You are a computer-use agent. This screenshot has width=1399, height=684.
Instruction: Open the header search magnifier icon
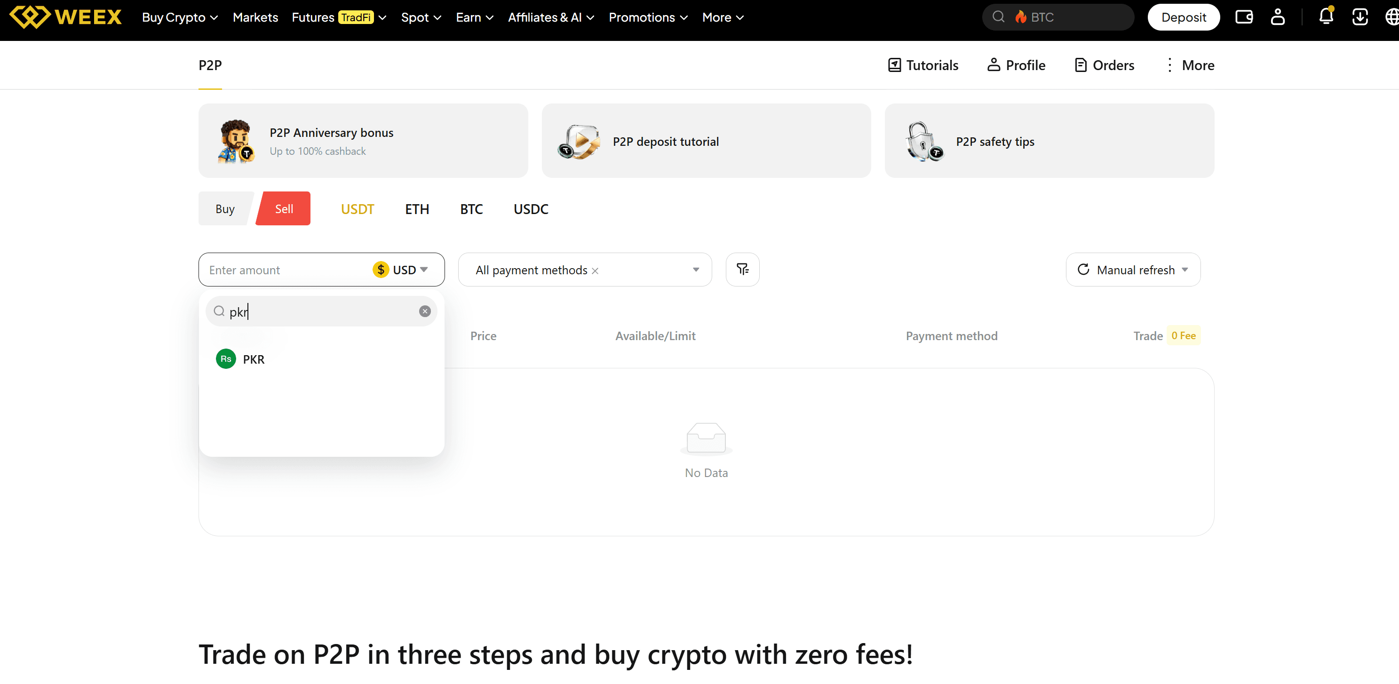pyautogui.click(x=998, y=17)
